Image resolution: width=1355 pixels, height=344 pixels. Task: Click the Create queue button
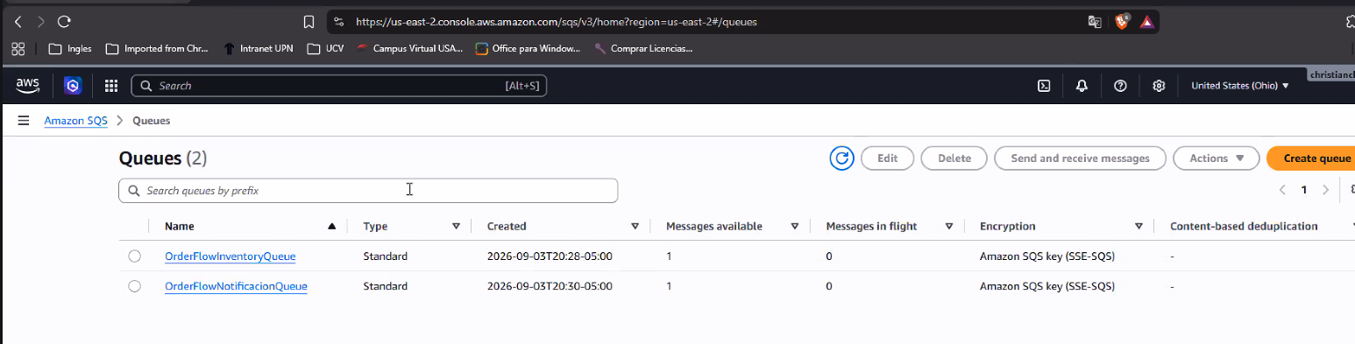pyautogui.click(x=1311, y=158)
